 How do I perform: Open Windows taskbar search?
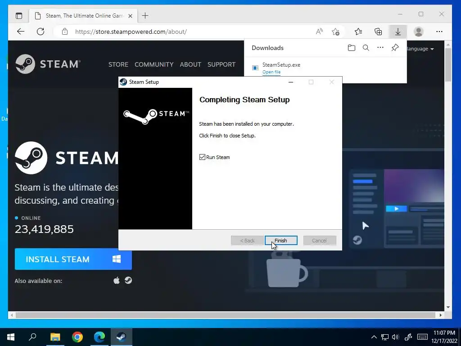[x=32, y=337]
